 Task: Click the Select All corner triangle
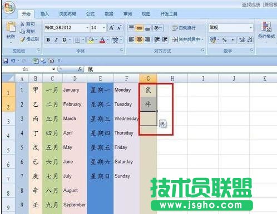click(x=8, y=78)
